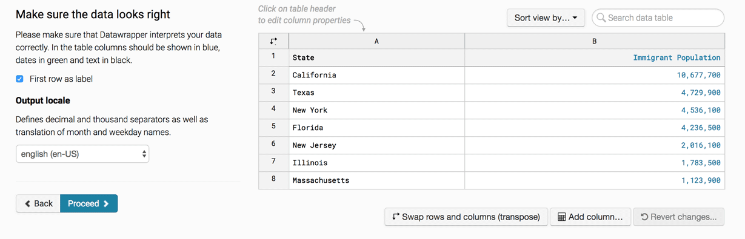
Task: Click the swap arrows icon on the transpose button
Action: pos(396,217)
